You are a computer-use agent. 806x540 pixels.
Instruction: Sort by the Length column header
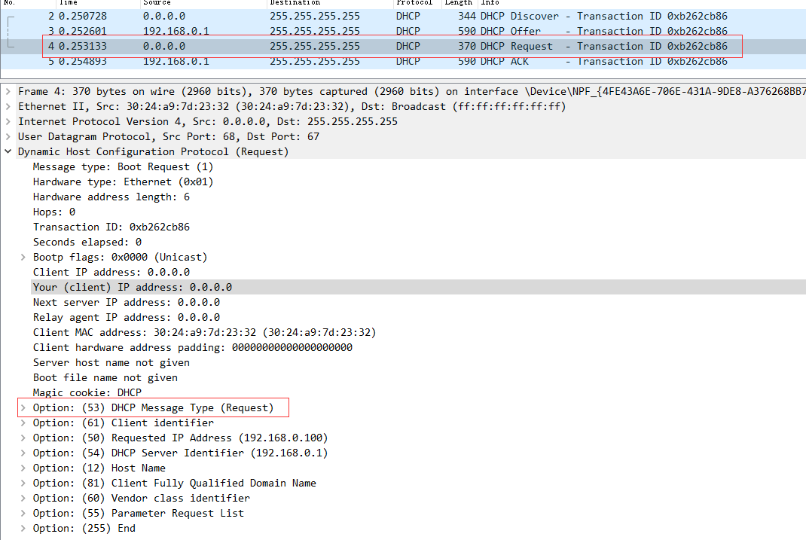pyautogui.click(x=460, y=2)
